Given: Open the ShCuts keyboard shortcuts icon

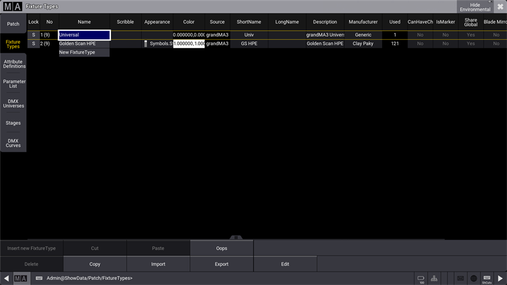Looking at the screenshot, I should [x=487, y=278].
